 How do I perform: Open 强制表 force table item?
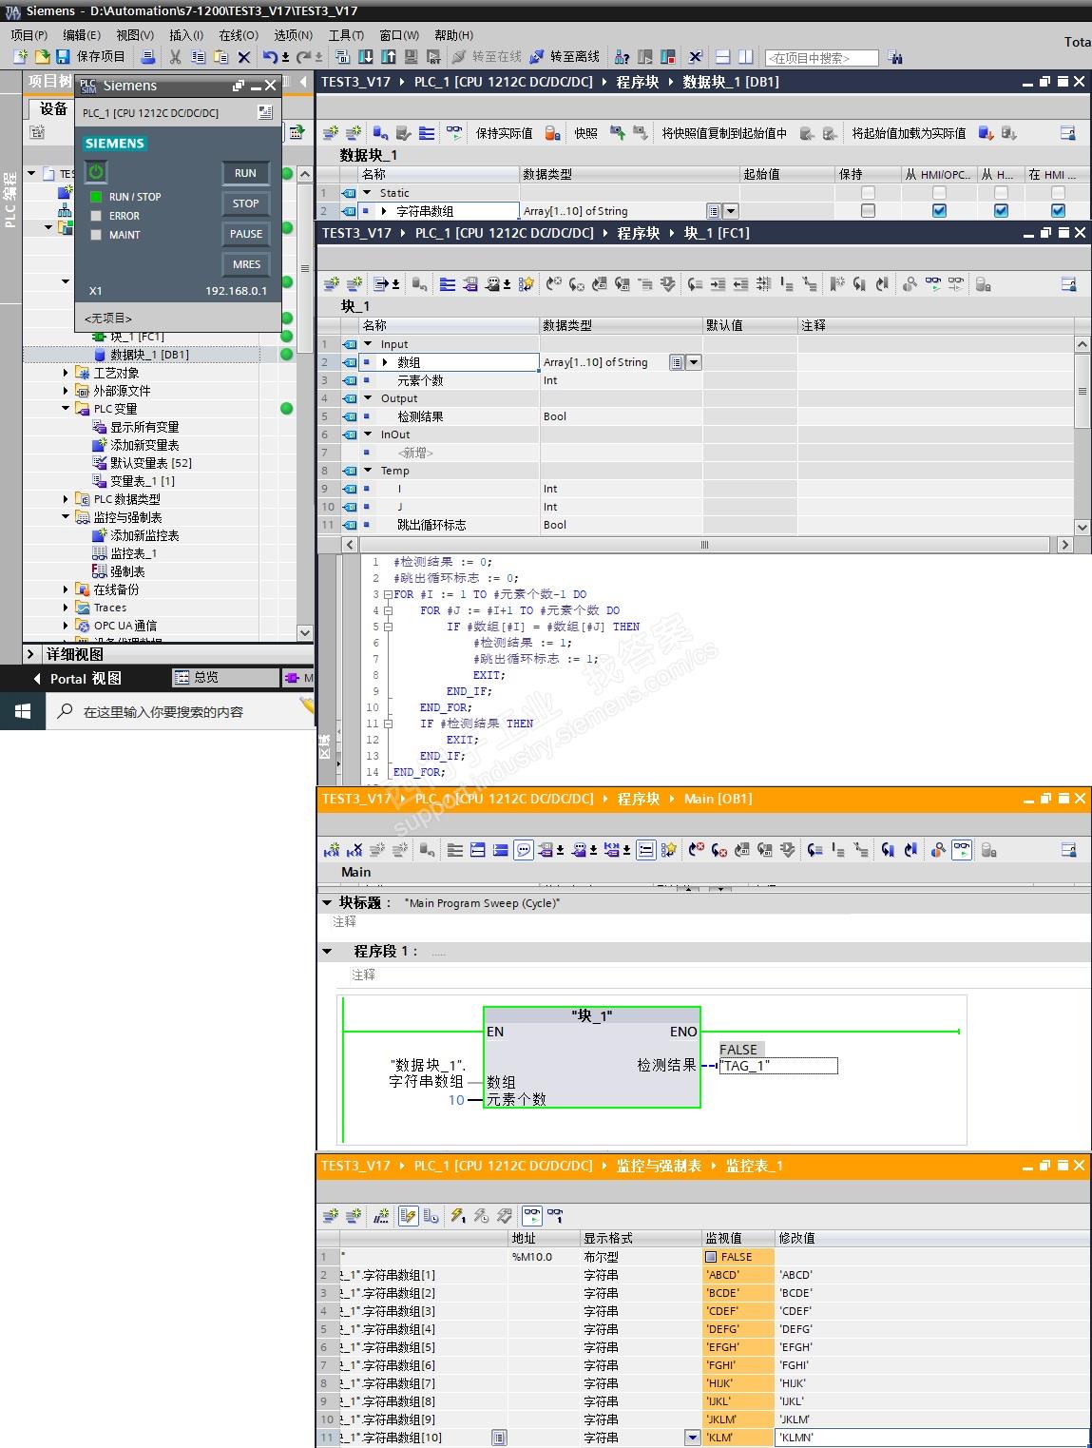pyautogui.click(x=126, y=571)
